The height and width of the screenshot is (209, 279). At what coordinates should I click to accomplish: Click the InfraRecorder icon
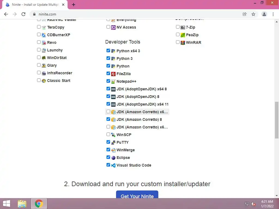(44, 73)
